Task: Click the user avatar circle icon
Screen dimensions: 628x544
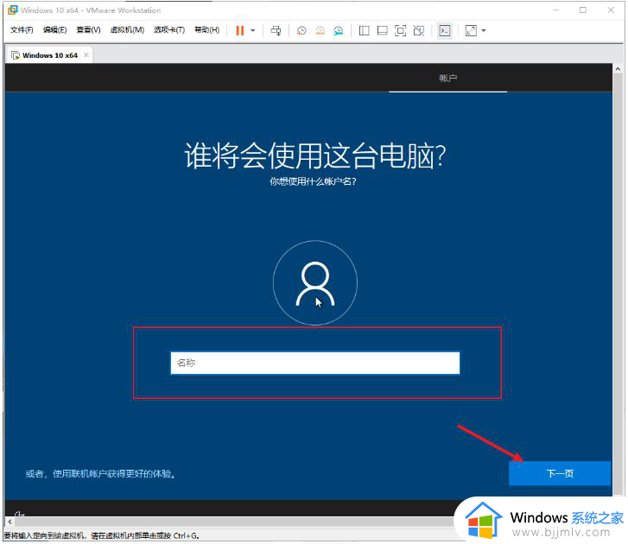Action: click(315, 282)
